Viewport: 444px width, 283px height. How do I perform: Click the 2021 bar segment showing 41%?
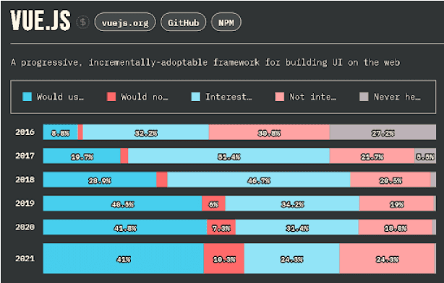pyautogui.click(x=124, y=258)
